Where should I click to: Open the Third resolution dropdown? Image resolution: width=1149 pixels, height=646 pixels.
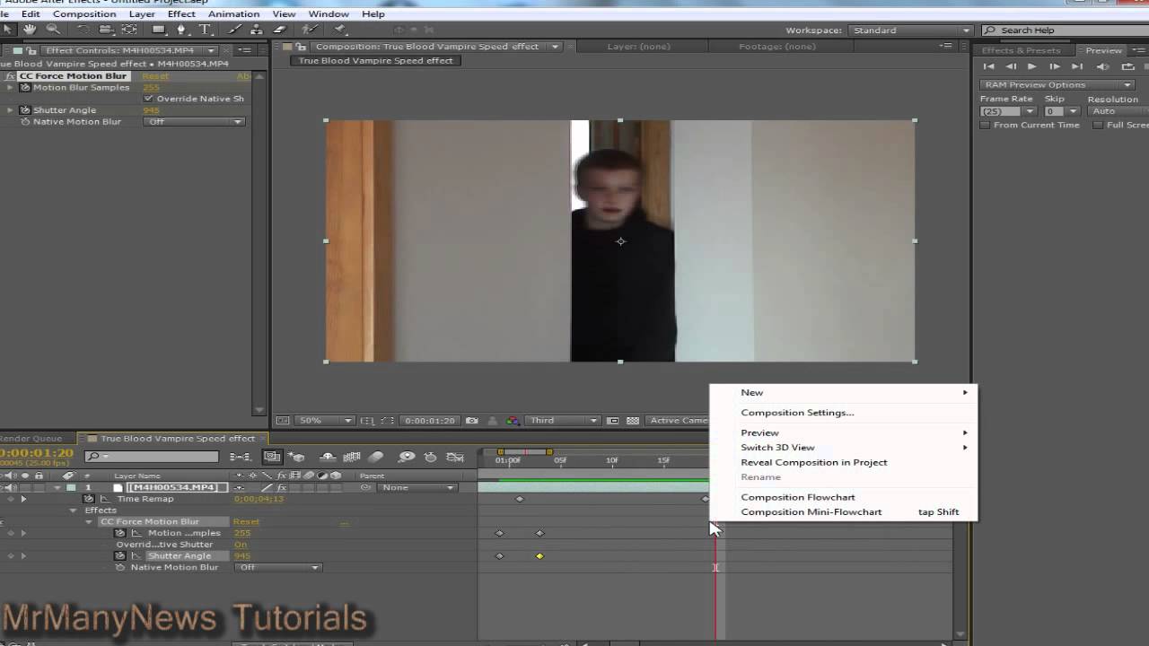[563, 420]
